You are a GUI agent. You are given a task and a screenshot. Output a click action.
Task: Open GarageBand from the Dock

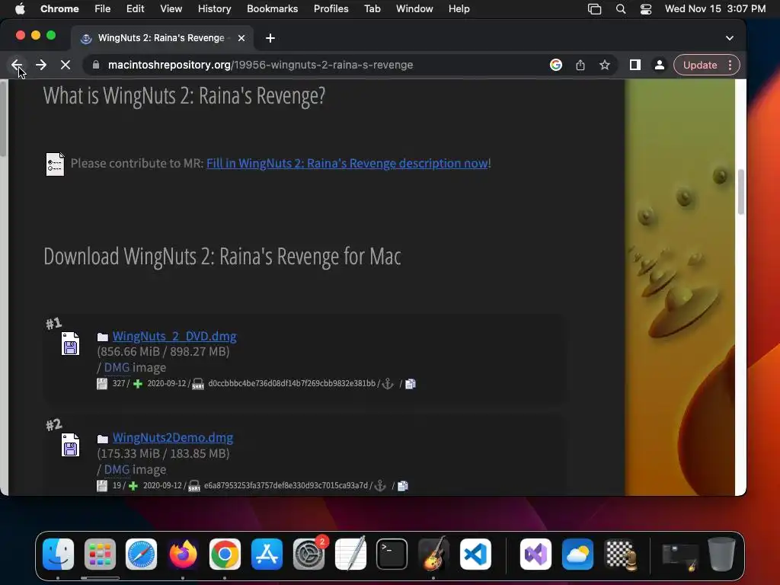click(433, 555)
